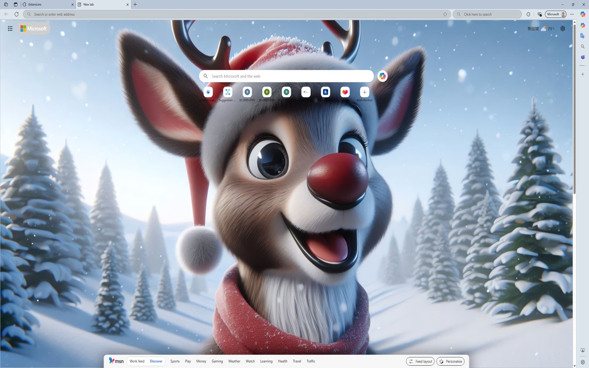589x368 pixels.
Task: Close the Extensions tab
Action: [73, 4]
